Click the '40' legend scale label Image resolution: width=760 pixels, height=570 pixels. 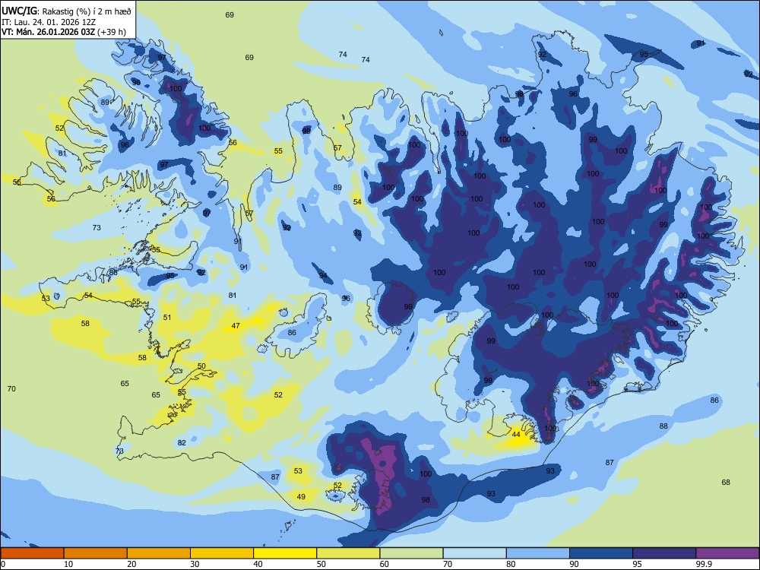pyautogui.click(x=258, y=564)
